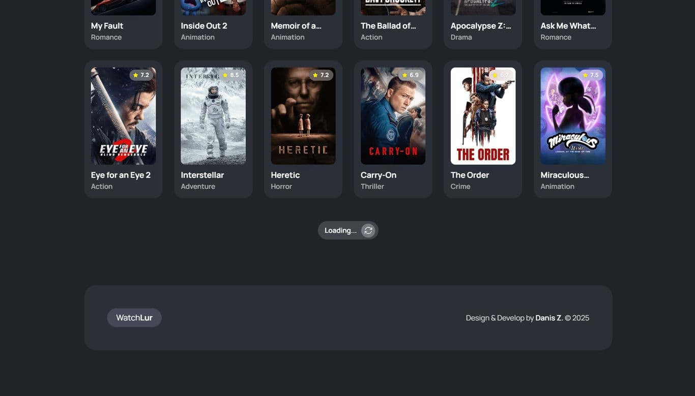
Task: Open the Heretic movie poster
Action: 303,116
